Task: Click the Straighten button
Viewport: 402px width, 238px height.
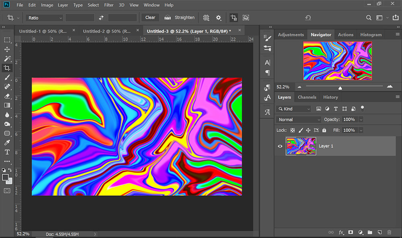Action: pyautogui.click(x=180, y=18)
